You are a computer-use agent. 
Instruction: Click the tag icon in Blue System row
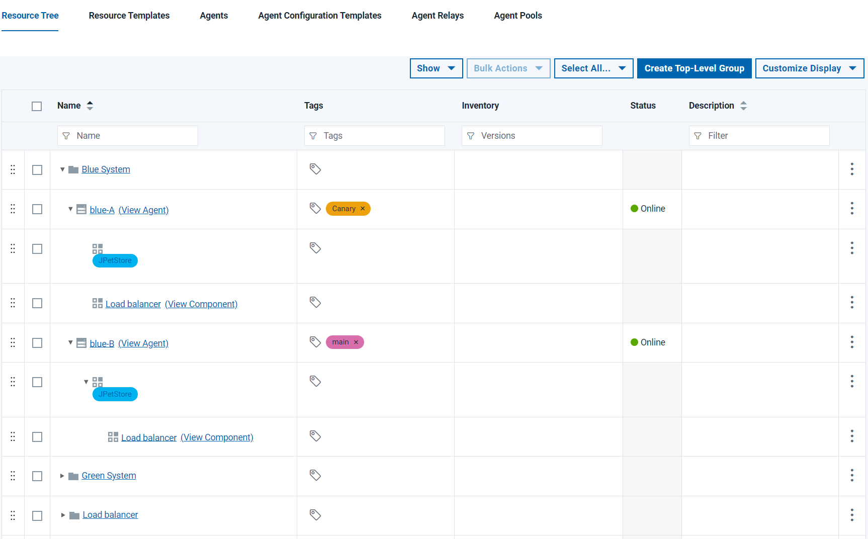point(315,169)
